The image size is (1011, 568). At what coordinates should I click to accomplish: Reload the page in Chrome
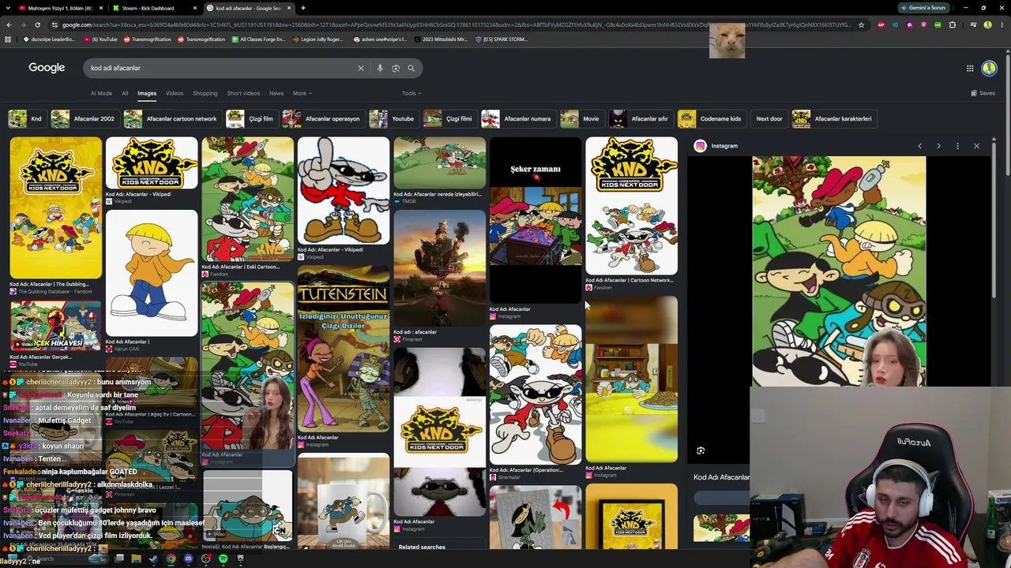[37, 24]
